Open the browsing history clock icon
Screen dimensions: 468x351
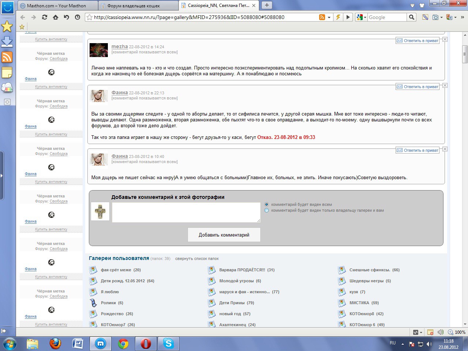78,17
